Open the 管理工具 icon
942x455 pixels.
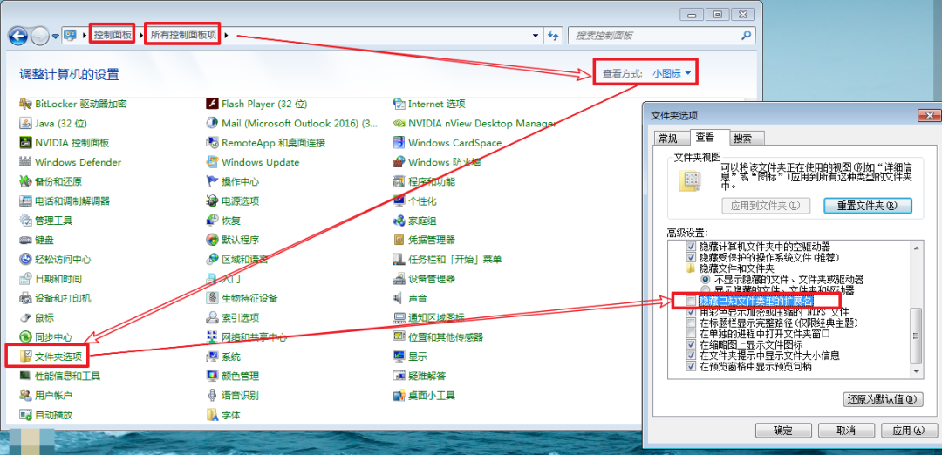click(x=25, y=221)
